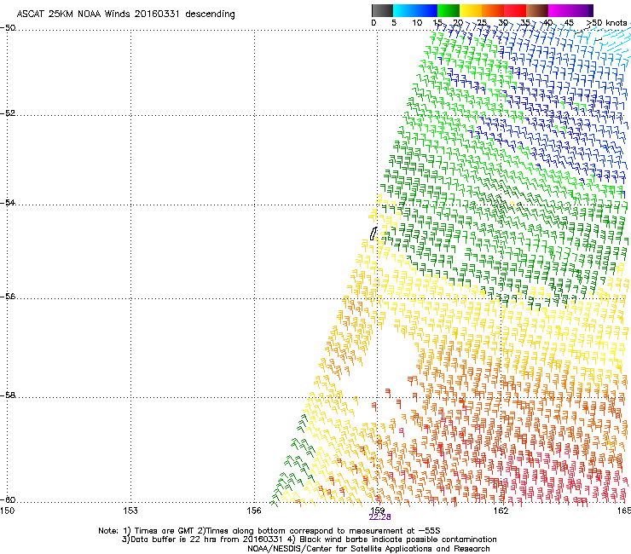Click the latitude label '-60'

pyautogui.click(x=8, y=499)
